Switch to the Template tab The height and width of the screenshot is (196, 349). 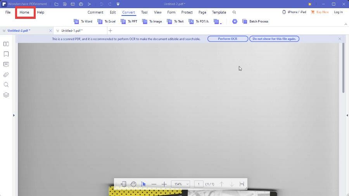coord(219,12)
